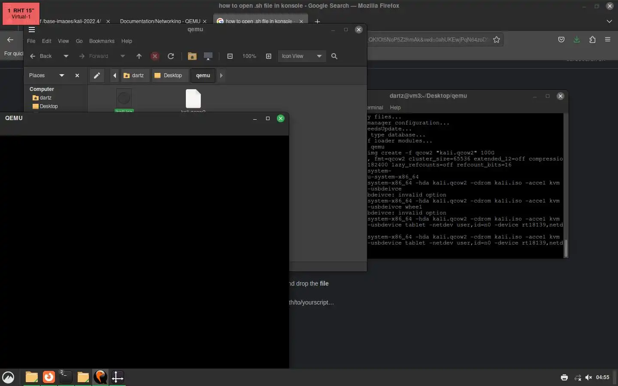This screenshot has height=386, width=618.
Task: Stop loading in file manager toolbar
Action: pyautogui.click(x=155, y=56)
